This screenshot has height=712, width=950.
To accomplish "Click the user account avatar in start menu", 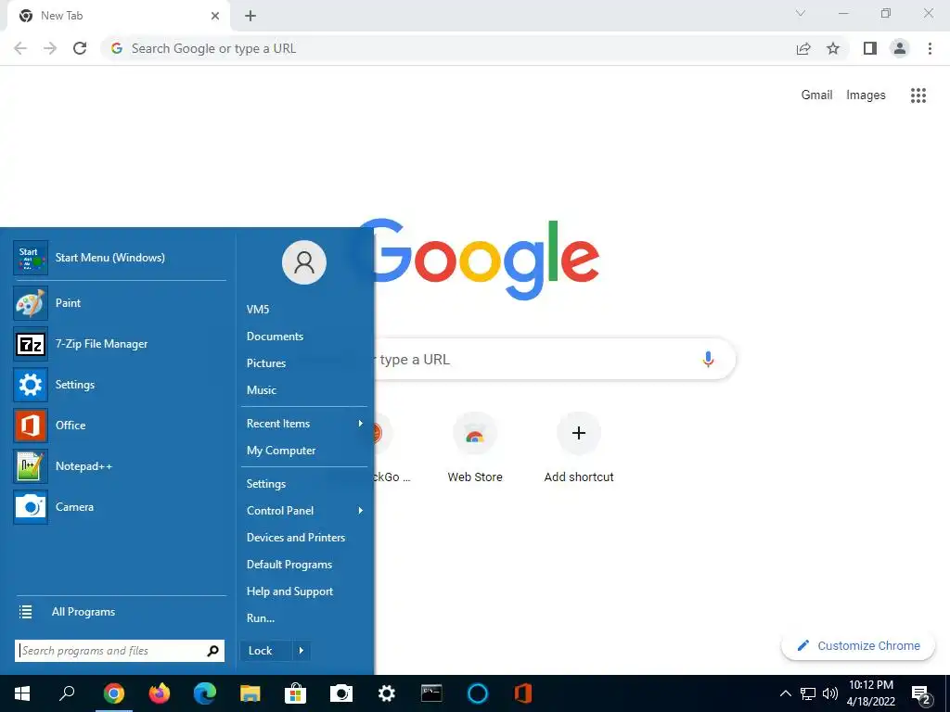I will pos(304,262).
